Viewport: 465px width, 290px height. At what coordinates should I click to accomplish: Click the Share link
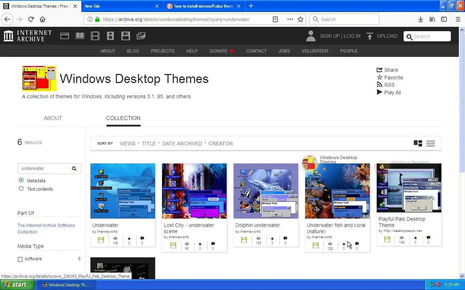387,70
